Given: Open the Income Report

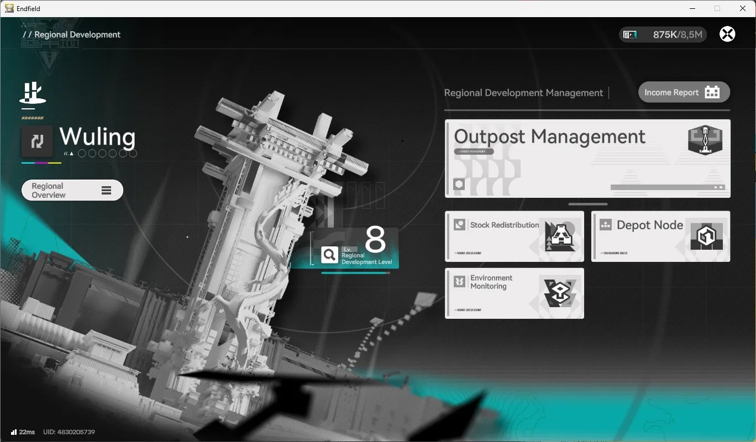Looking at the screenshot, I should 684,92.
